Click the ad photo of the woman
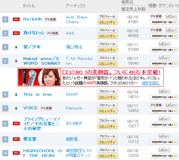 [x=39, y=77]
